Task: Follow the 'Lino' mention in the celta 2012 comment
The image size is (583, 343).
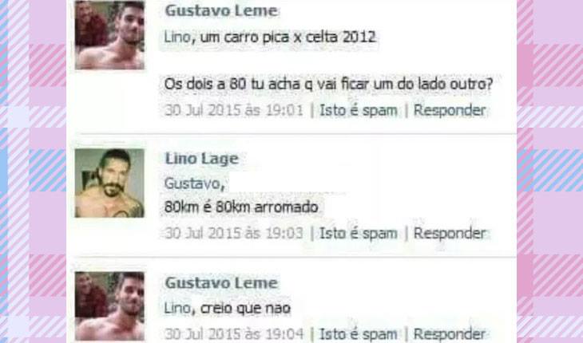Action: (177, 37)
